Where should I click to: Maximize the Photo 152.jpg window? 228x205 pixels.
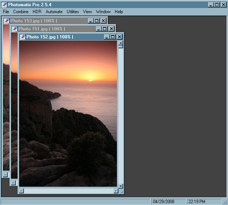coord(113,37)
